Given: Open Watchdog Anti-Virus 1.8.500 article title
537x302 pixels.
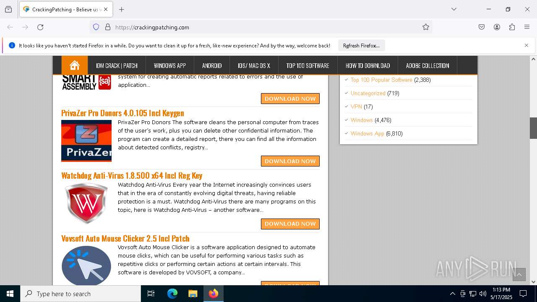Looking at the screenshot, I should point(132,175).
